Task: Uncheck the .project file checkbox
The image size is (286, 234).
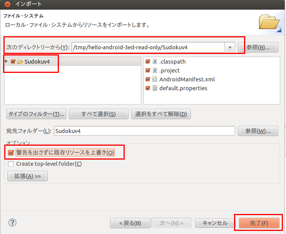Action: (x=148, y=70)
